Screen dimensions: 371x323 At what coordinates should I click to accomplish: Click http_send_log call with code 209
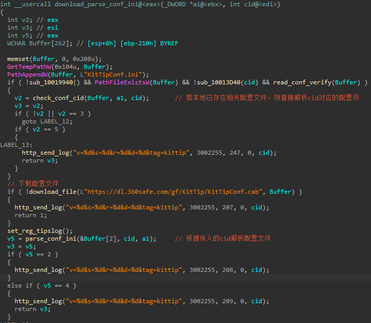coord(36,301)
